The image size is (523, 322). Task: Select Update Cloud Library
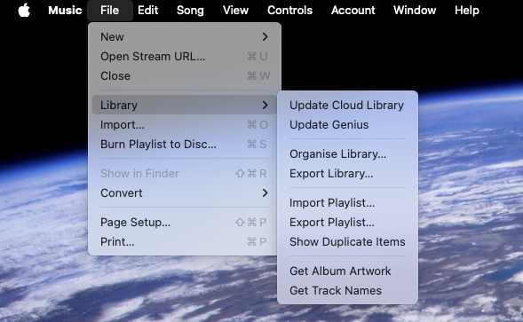click(x=347, y=105)
